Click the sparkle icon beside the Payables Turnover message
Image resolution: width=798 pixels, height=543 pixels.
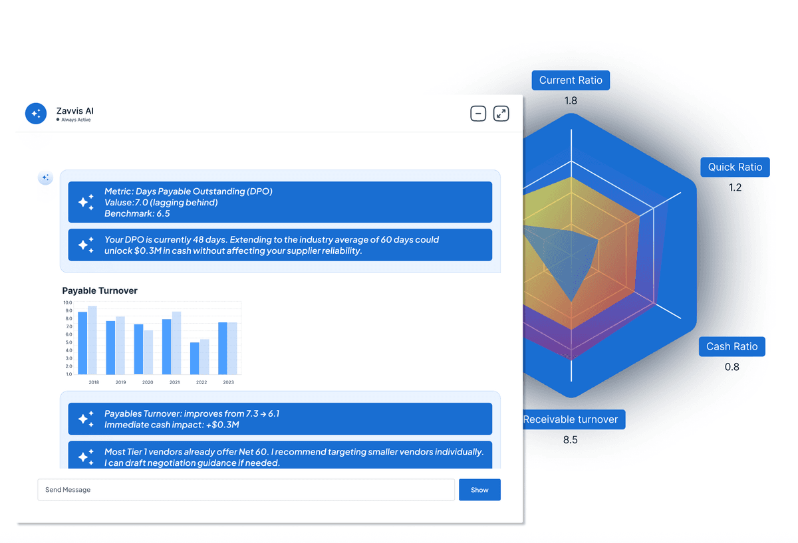click(85, 419)
